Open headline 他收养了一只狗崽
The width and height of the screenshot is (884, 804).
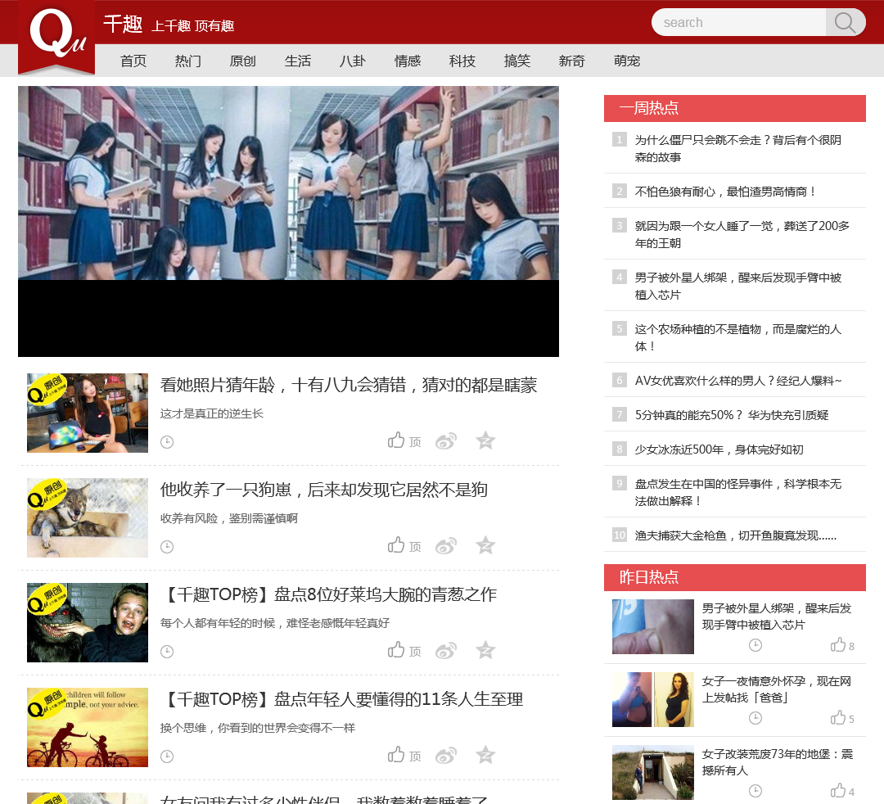coord(323,490)
